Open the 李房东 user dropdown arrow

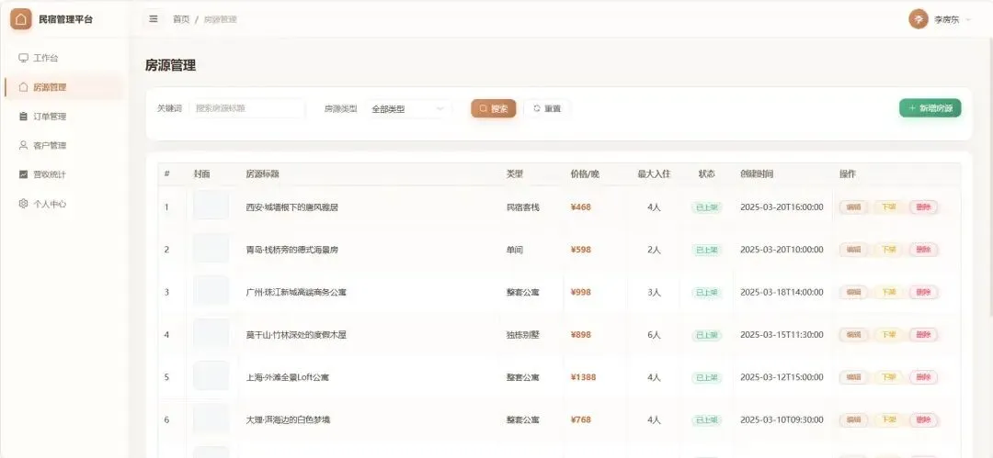[967, 19]
